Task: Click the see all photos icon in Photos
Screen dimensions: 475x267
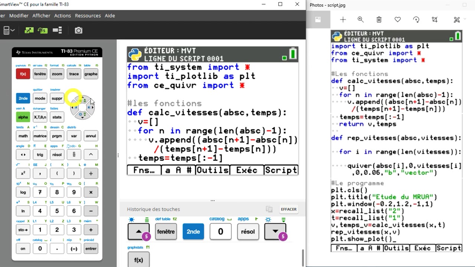Action: point(318,20)
